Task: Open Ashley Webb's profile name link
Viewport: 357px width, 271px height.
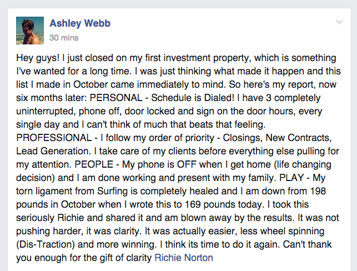Action: coord(80,23)
